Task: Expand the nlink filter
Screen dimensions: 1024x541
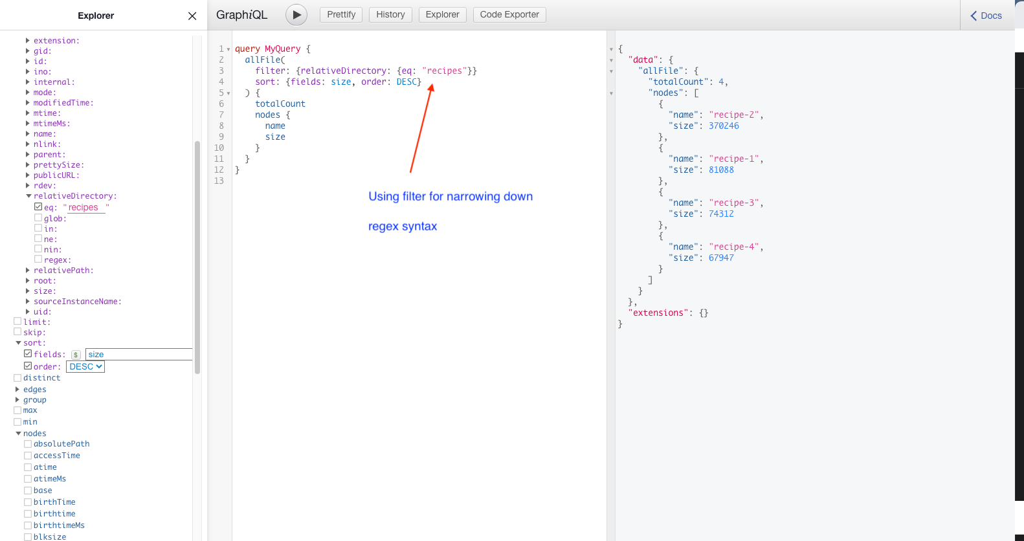Action: pos(28,144)
